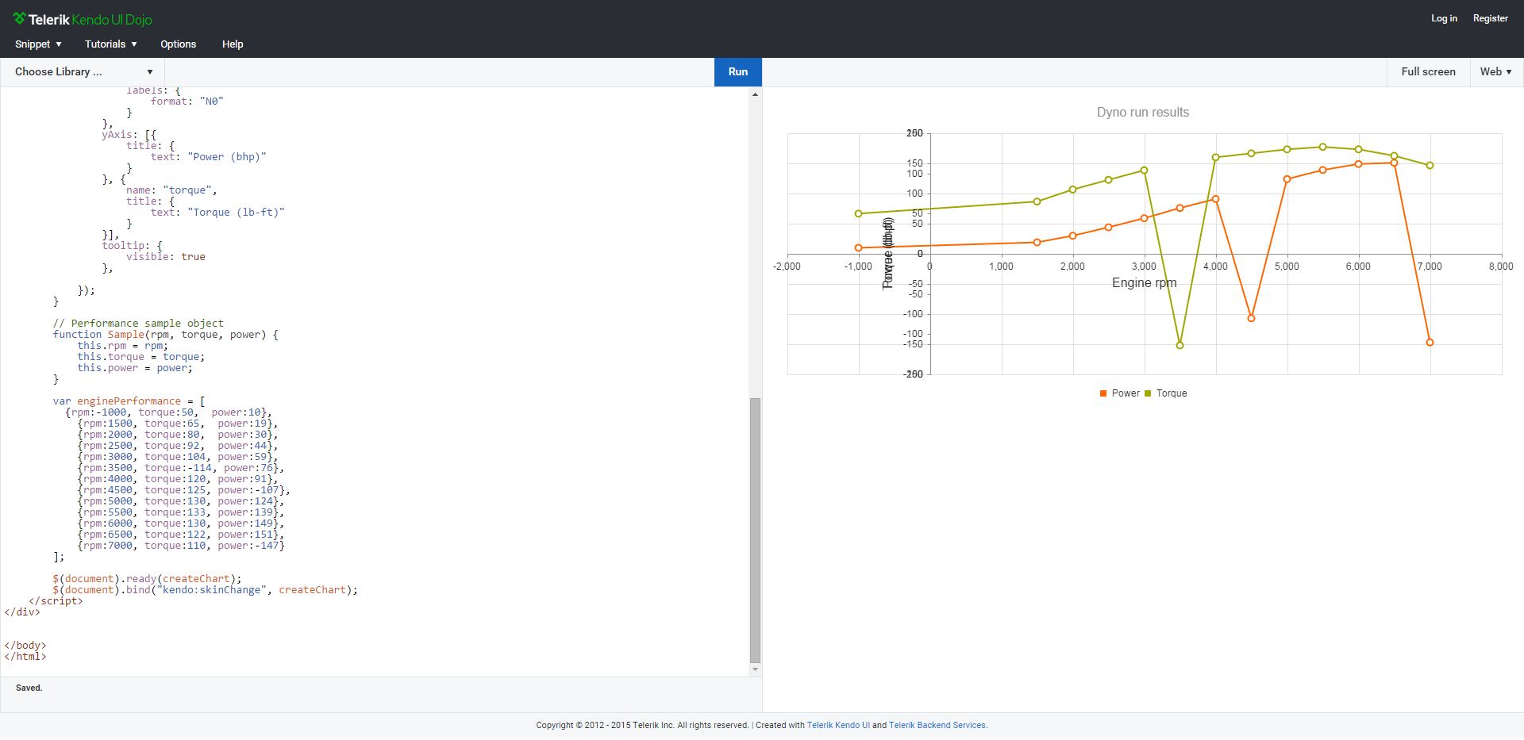This screenshot has width=1524, height=740.
Task: Open the Telerik Kendo UI footer link
Action: (838, 725)
